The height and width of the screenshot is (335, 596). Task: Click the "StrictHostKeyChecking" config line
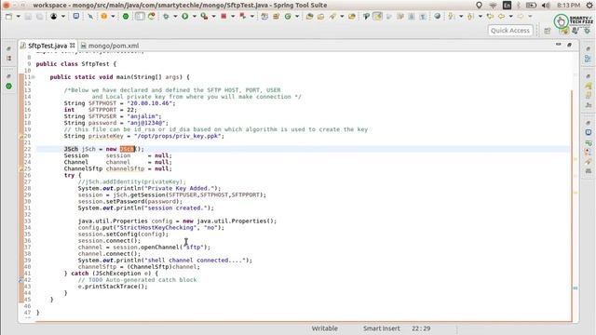coord(151,227)
